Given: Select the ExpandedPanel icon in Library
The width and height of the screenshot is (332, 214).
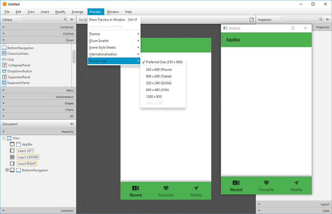Looking at the screenshot, I should pyautogui.click(x=4, y=77).
